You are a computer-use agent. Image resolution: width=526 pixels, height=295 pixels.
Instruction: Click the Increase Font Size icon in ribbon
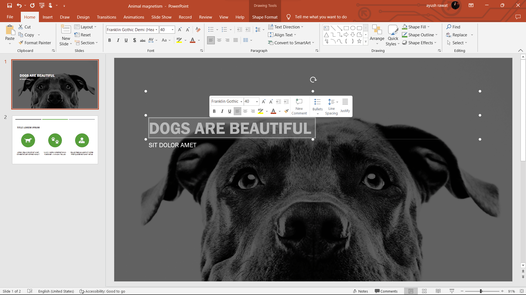click(180, 29)
